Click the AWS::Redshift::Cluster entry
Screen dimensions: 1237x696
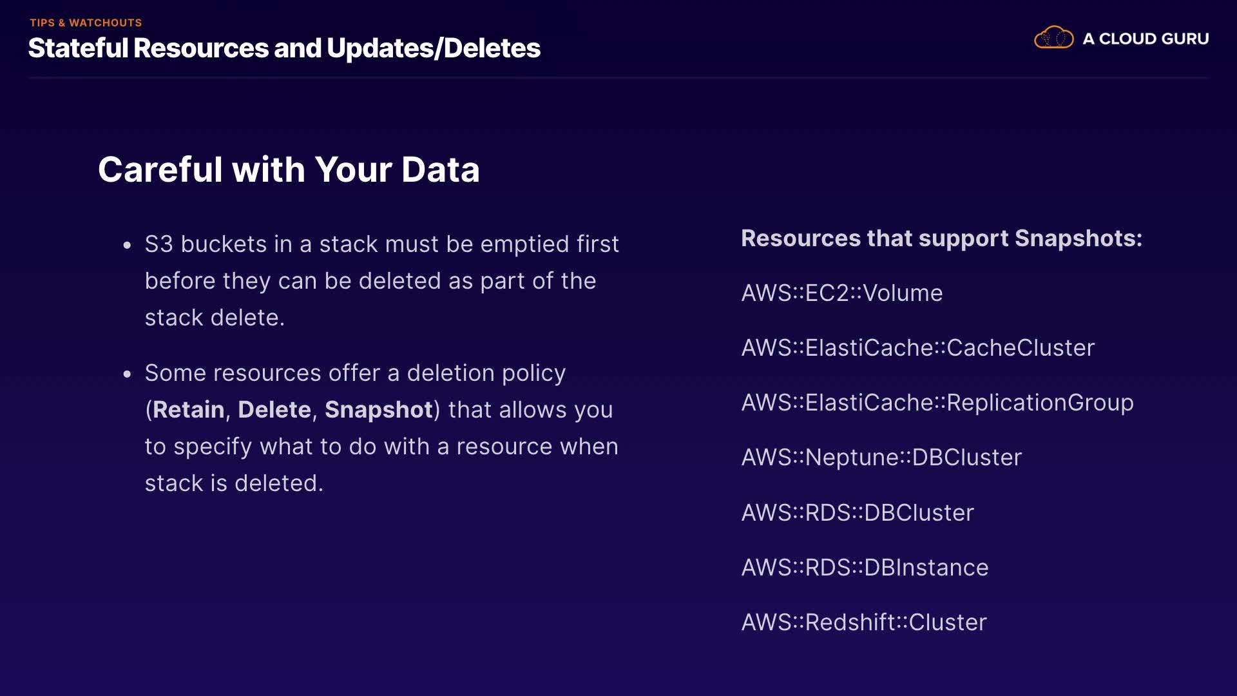863,623
